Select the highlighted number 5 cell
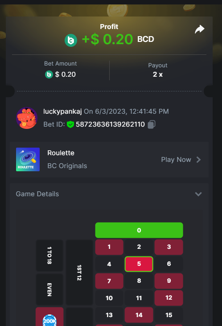 point(139,264)
